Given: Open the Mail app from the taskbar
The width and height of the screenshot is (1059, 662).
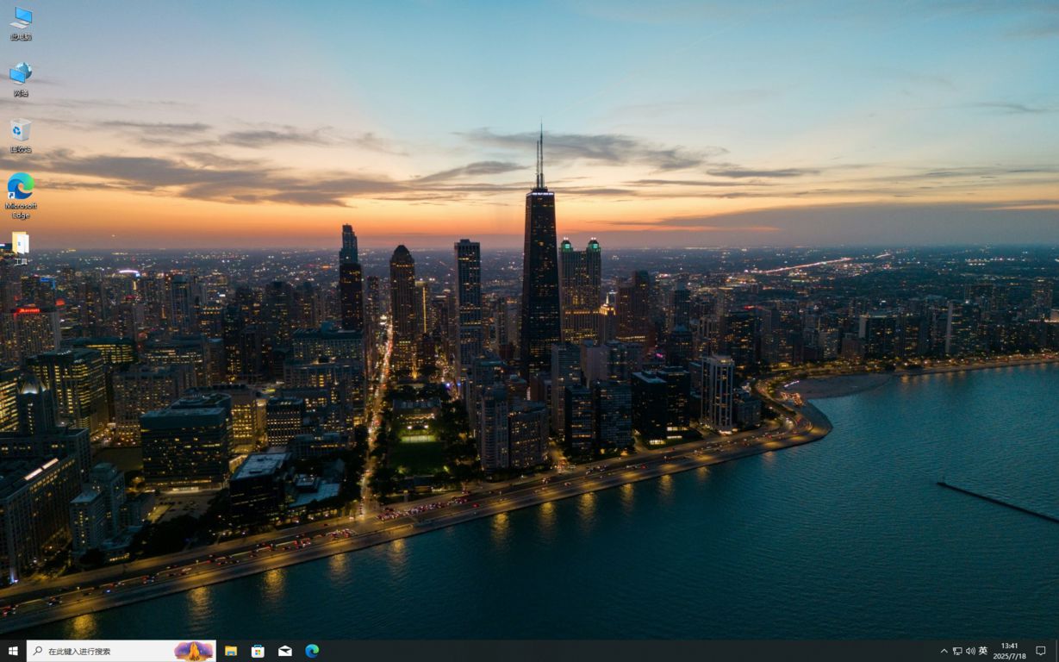Looking at the screenshot, I should pyautogui.click(x=284, y=651).
